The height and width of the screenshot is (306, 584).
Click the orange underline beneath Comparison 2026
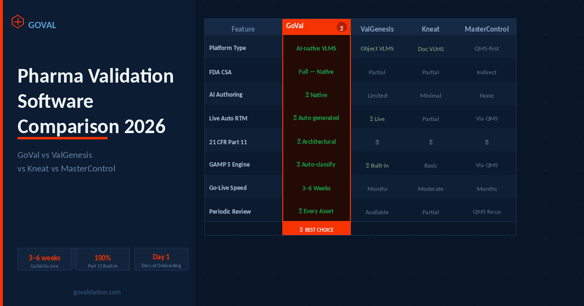[62, 137]
